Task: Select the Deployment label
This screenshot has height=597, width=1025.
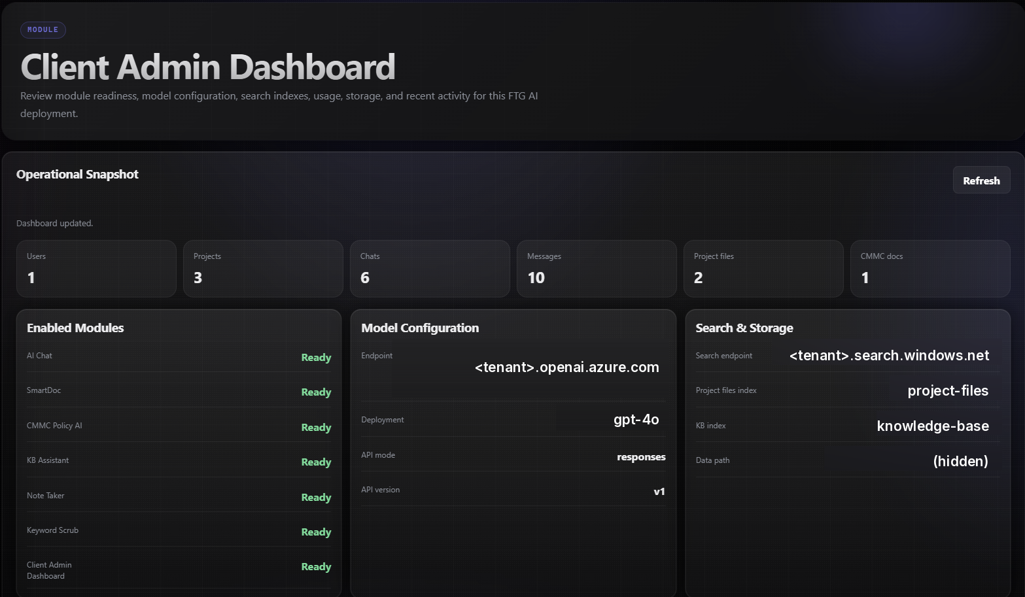Action: (383, 420)
